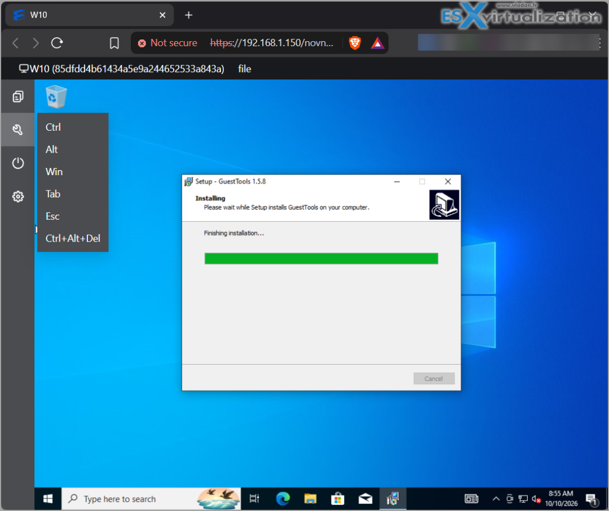Select the W10 browser tab

90,15
